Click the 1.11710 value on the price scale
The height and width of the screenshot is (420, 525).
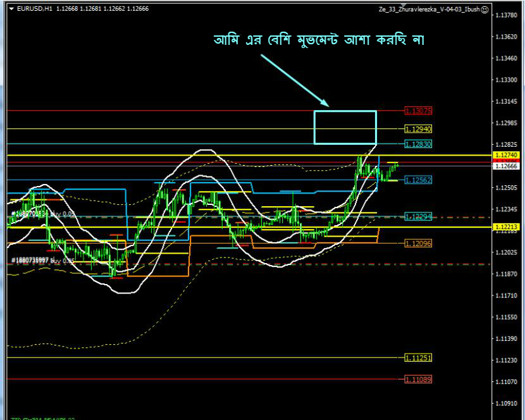pyautogui.click(x=506, y=295)
